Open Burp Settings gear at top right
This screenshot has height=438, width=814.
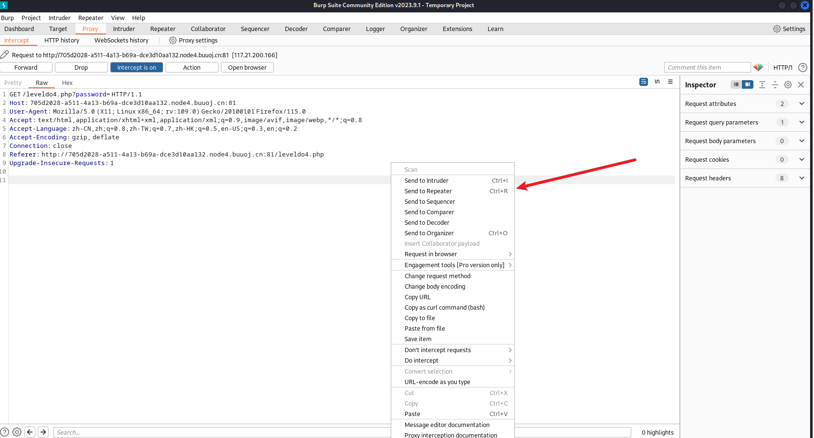pyautogui.click(x=777, y=29)
